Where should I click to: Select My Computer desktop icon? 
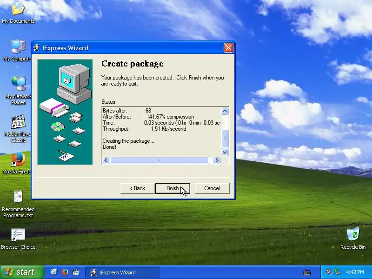[x=18, y=50]
